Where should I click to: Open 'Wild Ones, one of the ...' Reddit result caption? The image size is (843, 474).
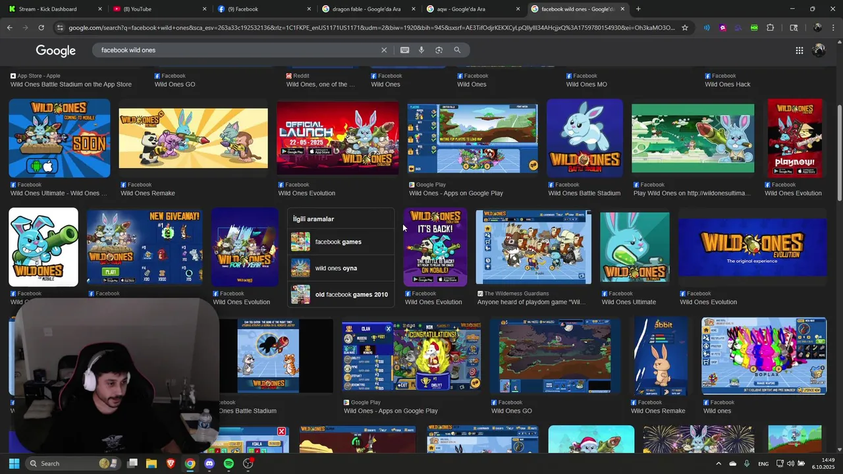point(321,84)
